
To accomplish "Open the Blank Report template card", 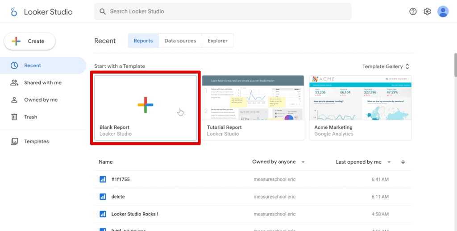I will click(x=145, y=108).
